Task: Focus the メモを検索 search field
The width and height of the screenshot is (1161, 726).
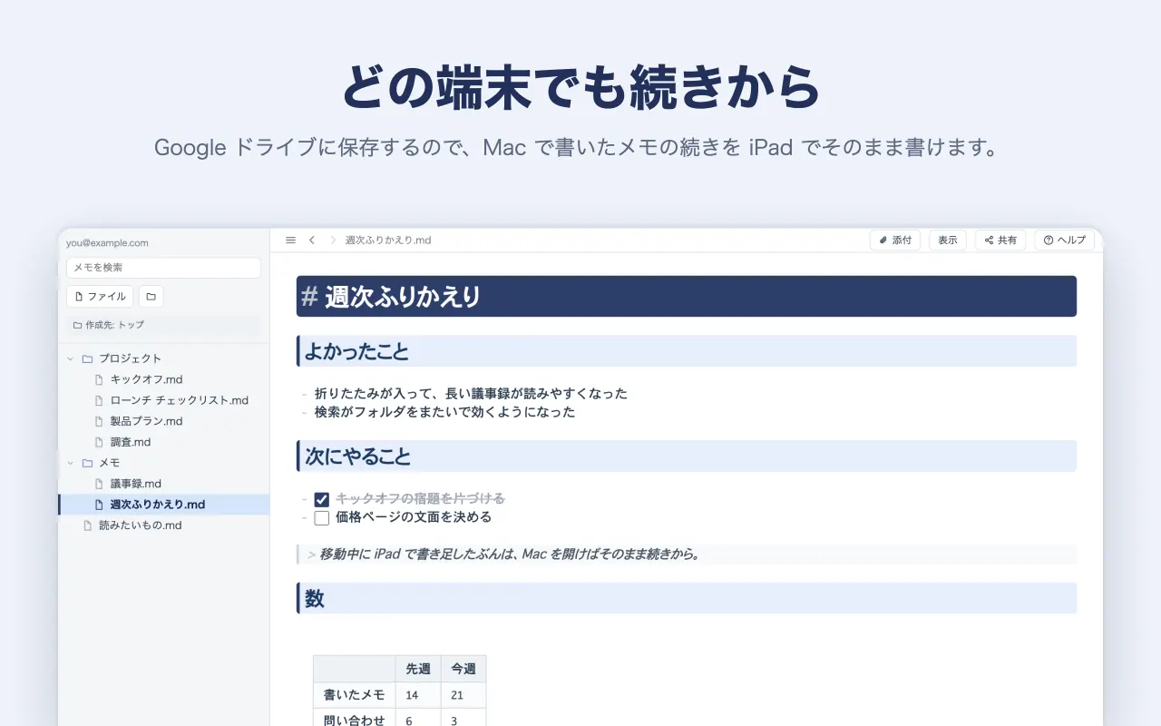Action: (163, 268)
